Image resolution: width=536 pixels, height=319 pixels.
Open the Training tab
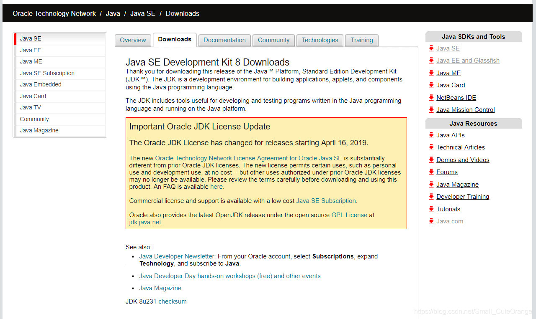(362, 40)
